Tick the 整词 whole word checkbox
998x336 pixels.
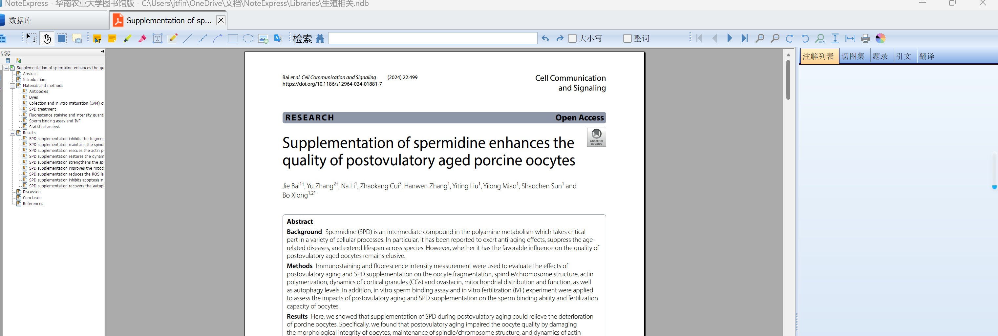coord(627,38)
